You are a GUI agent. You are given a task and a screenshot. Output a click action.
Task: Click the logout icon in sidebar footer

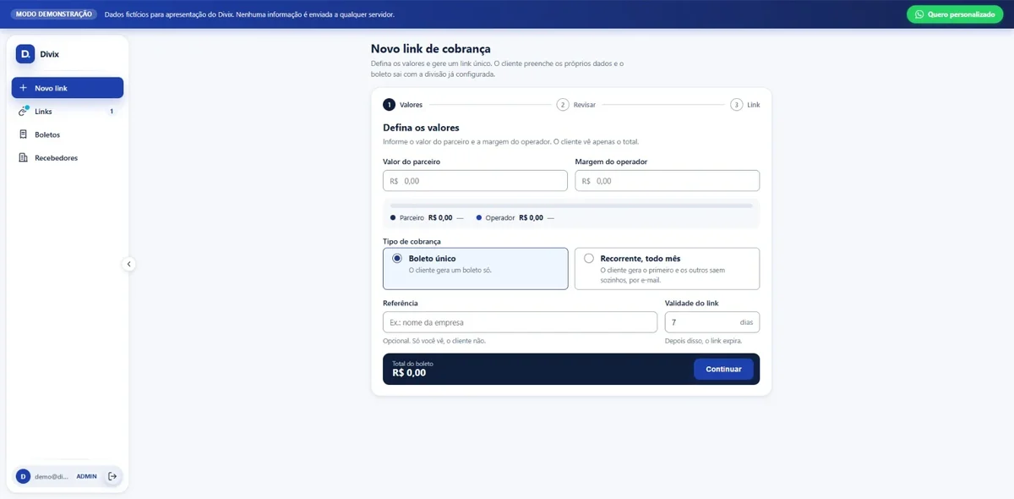point(112,476)
